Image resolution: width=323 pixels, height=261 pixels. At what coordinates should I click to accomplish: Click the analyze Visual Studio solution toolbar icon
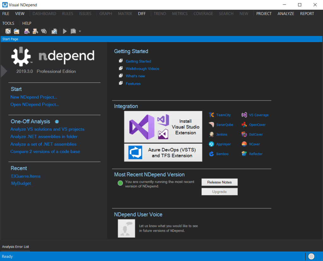coord(27,31)
